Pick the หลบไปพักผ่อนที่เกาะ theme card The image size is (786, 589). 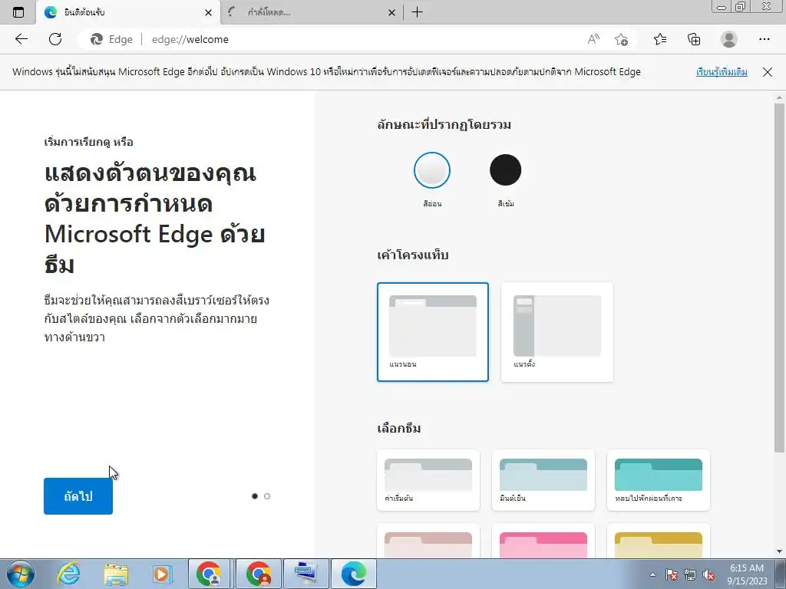(658, 480)
